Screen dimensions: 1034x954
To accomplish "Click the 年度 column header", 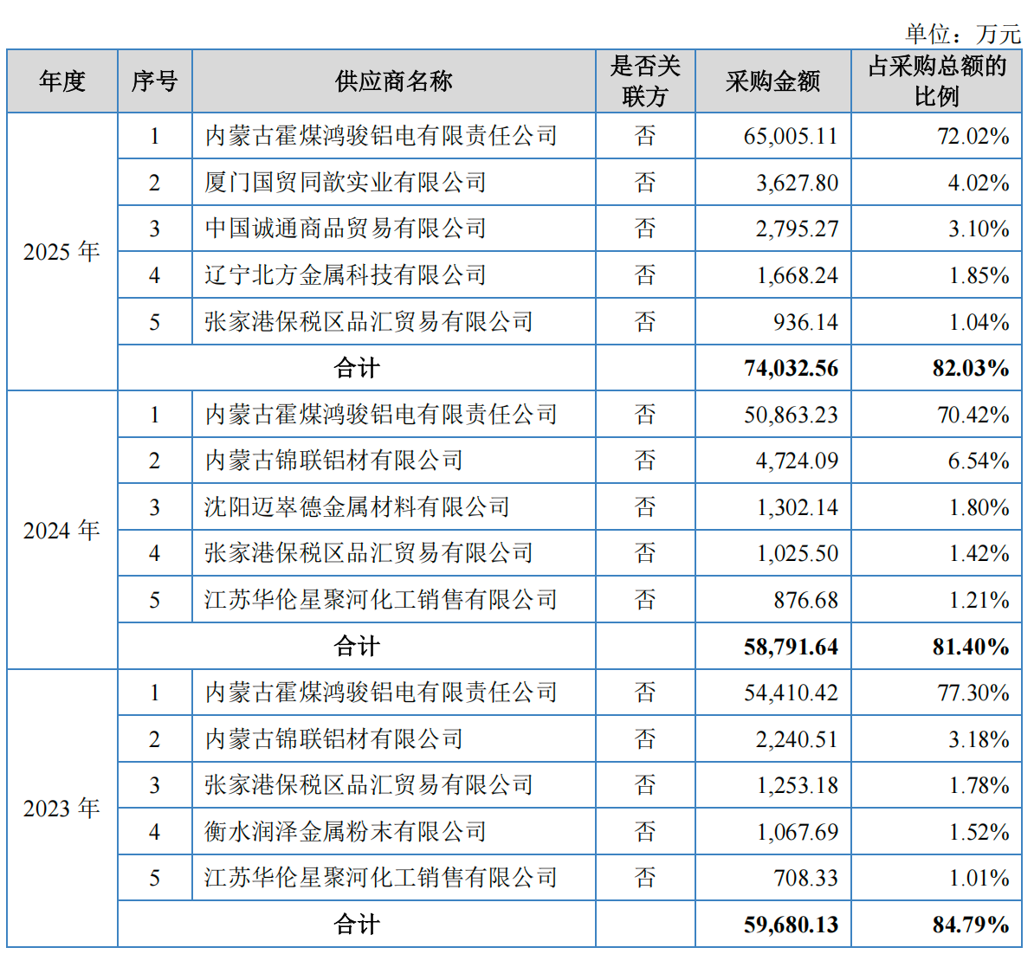I will pyautogui.click(x=62, y=81).
